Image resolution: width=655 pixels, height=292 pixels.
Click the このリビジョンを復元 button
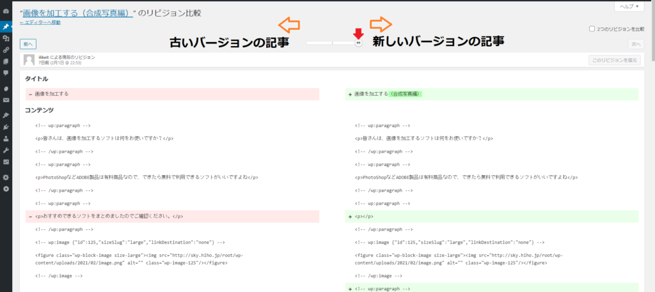(x=614, y=60)
